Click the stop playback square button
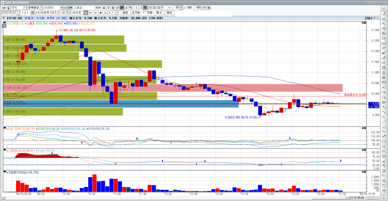Image resolution: width=388 pixels, height=201 pixels. pos(100,13)
